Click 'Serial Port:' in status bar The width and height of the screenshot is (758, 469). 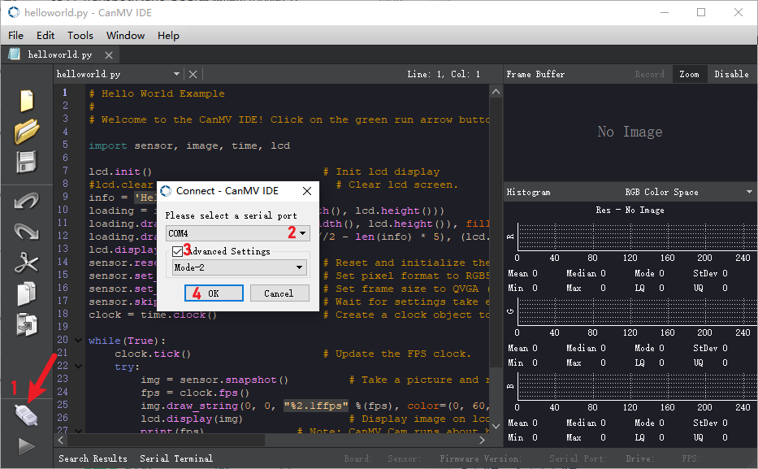click(x=578, y=458)
